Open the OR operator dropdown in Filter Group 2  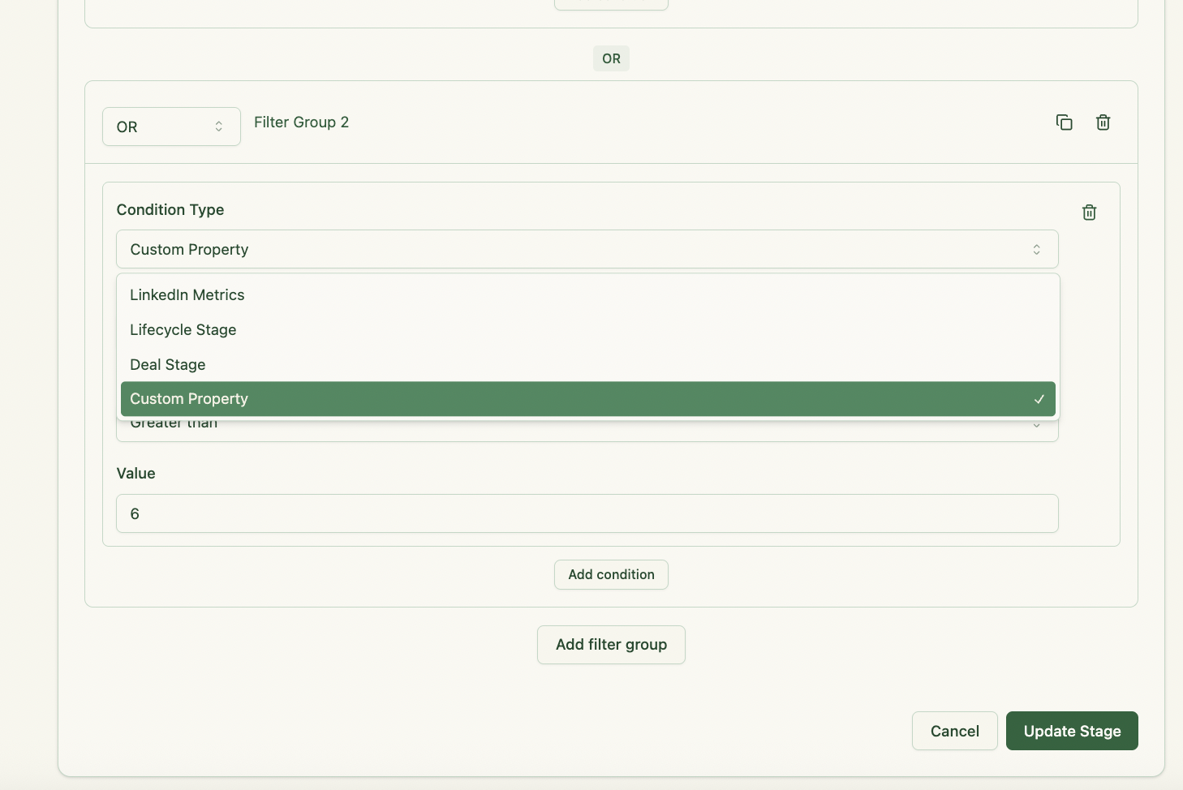pos(171,127)
